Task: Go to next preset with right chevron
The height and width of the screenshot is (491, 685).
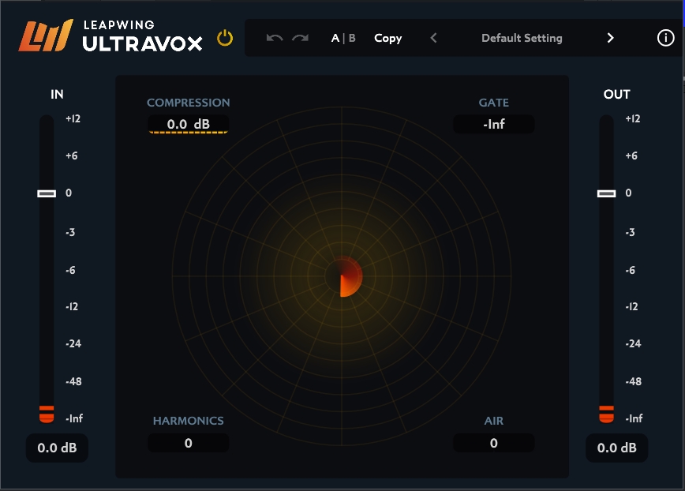Action: (610, 38)
